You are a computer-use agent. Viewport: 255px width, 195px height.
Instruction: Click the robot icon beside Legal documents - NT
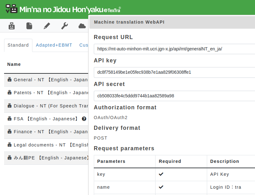(9, 145)
